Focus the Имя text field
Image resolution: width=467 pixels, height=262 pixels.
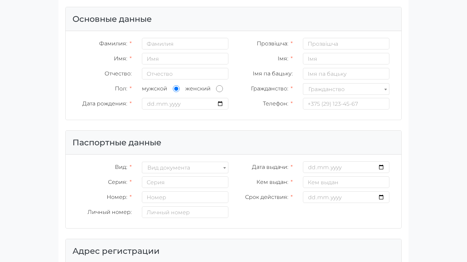pyautogui.click(x=185, y=59)
